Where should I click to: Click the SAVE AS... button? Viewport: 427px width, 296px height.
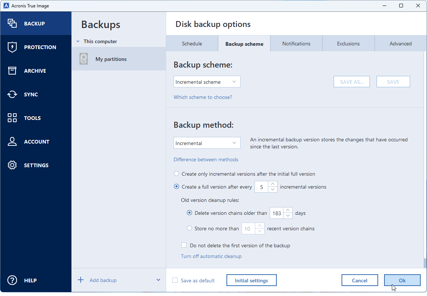click(x=352, y=82)
